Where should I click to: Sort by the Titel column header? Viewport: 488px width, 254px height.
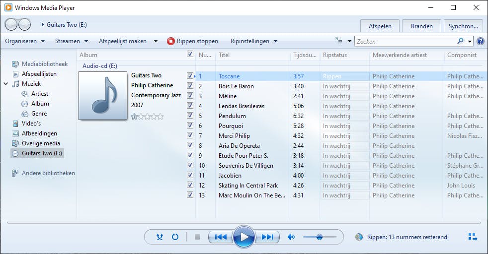[252, 55]
